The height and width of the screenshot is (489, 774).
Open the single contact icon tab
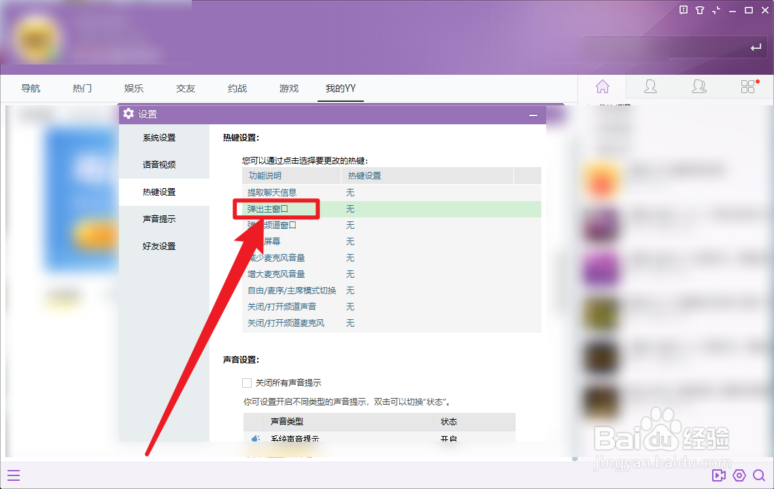(651, 87)
